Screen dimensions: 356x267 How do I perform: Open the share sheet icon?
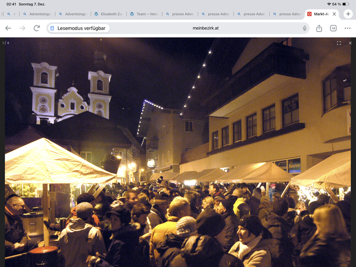pos(319,28)
